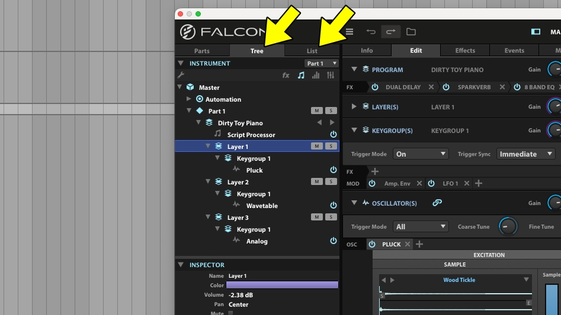The width and height of the screenshot is (561, 315).
Task: Open the Part 1 selector dropdown
Action: [x=321, y=63]
